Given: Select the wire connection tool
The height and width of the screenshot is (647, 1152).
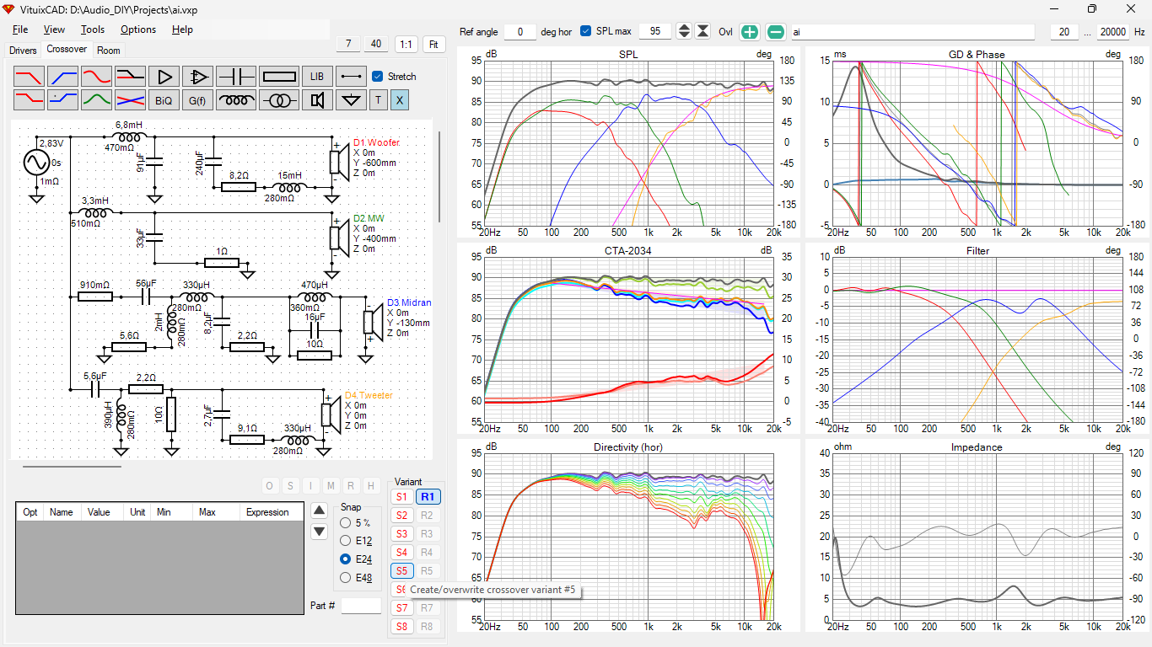Looking at the screenshot, I should (351, 77).
